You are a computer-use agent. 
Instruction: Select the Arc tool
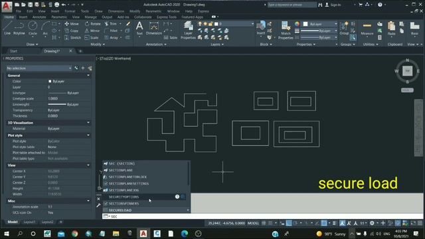pyautogui.click(x=45, y=28)
